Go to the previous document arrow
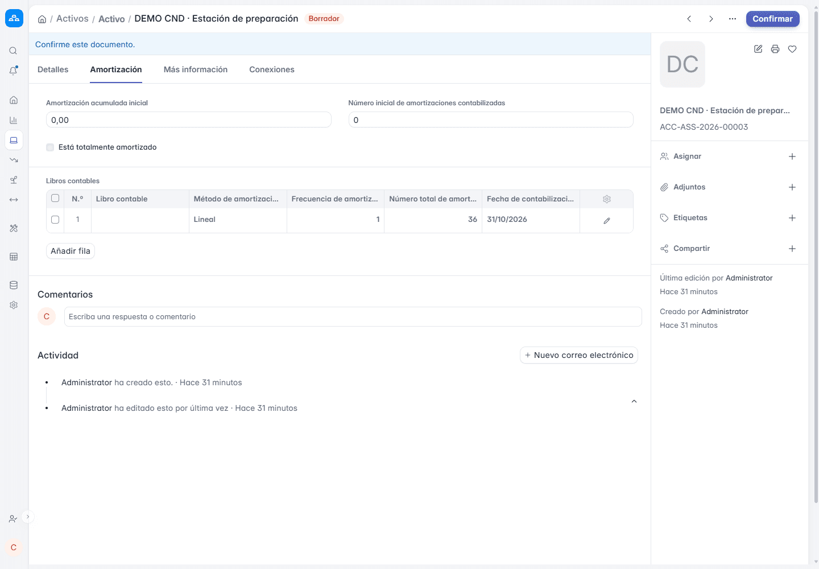The height and width of the screenshot is (569, 819). (x=689, y=19)
